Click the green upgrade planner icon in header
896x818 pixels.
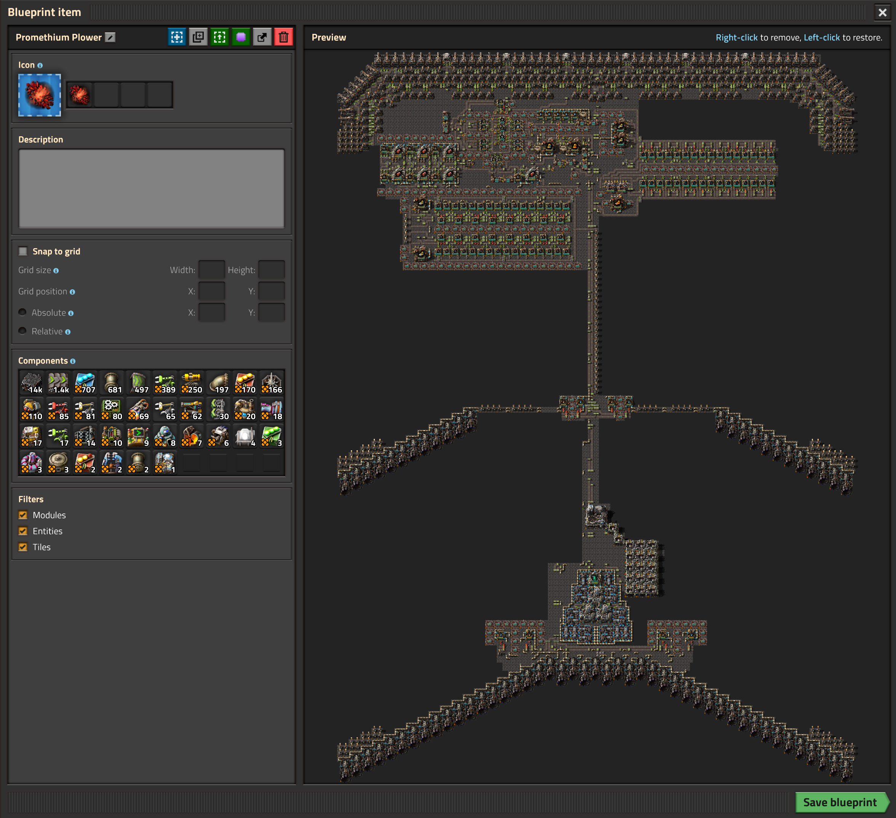219,37
